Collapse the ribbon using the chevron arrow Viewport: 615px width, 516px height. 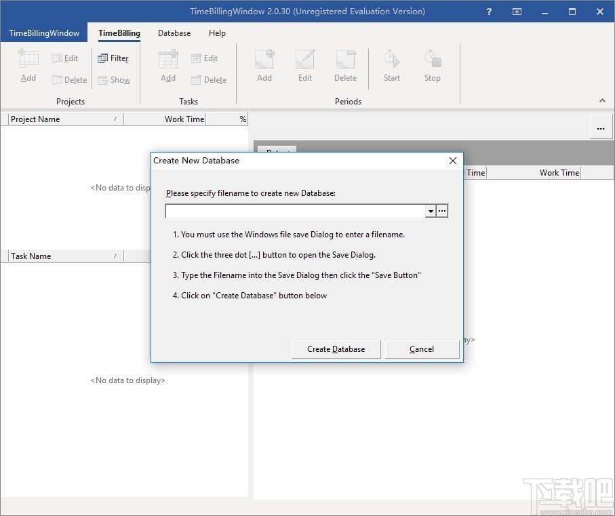[x=602, y=101]
